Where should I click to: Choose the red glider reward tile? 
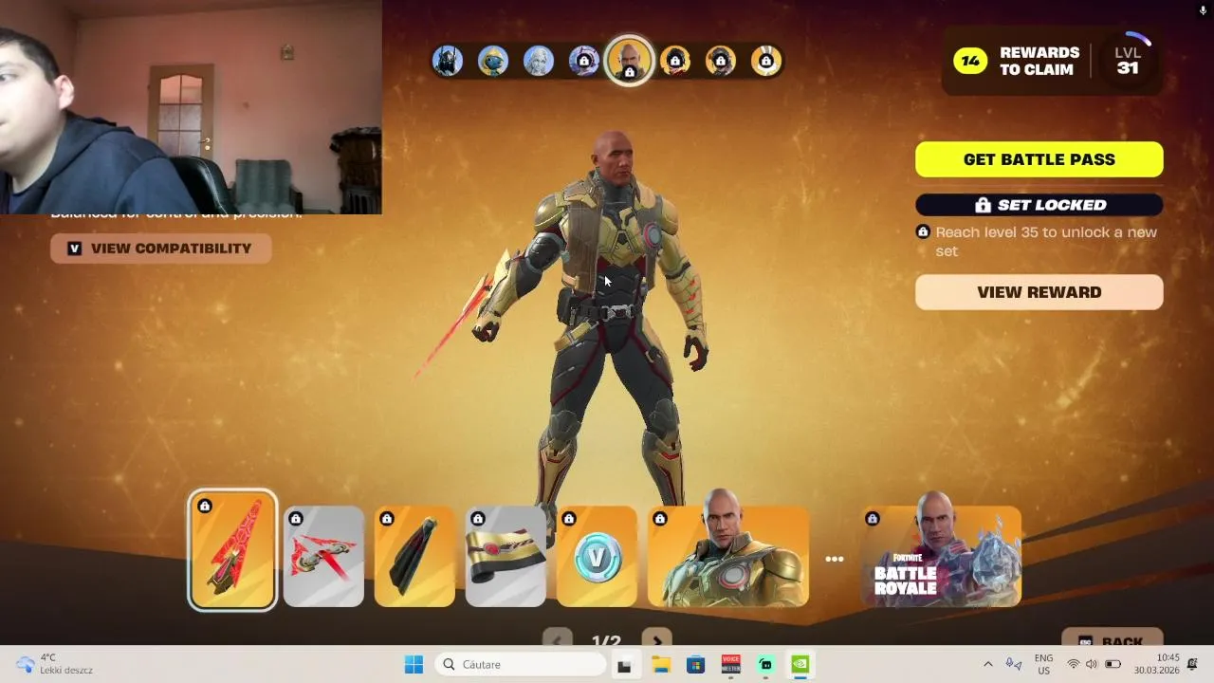click(x=323, y=556)
